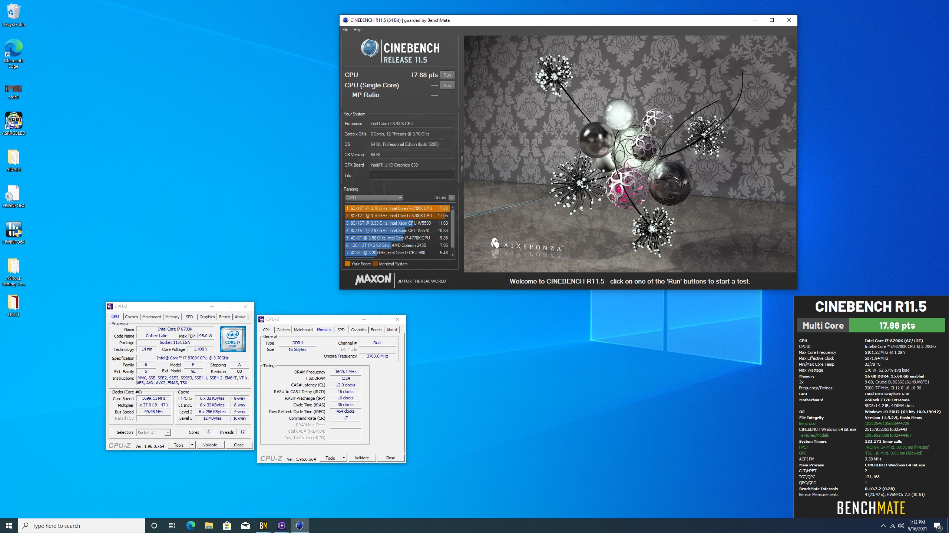Switch to CPU-Z in the taskbar
Viewport: 949px width, 533px height.
click(281, 526)
